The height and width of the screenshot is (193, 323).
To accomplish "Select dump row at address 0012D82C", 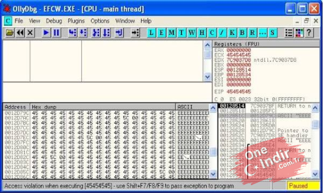I will [106, 157].
